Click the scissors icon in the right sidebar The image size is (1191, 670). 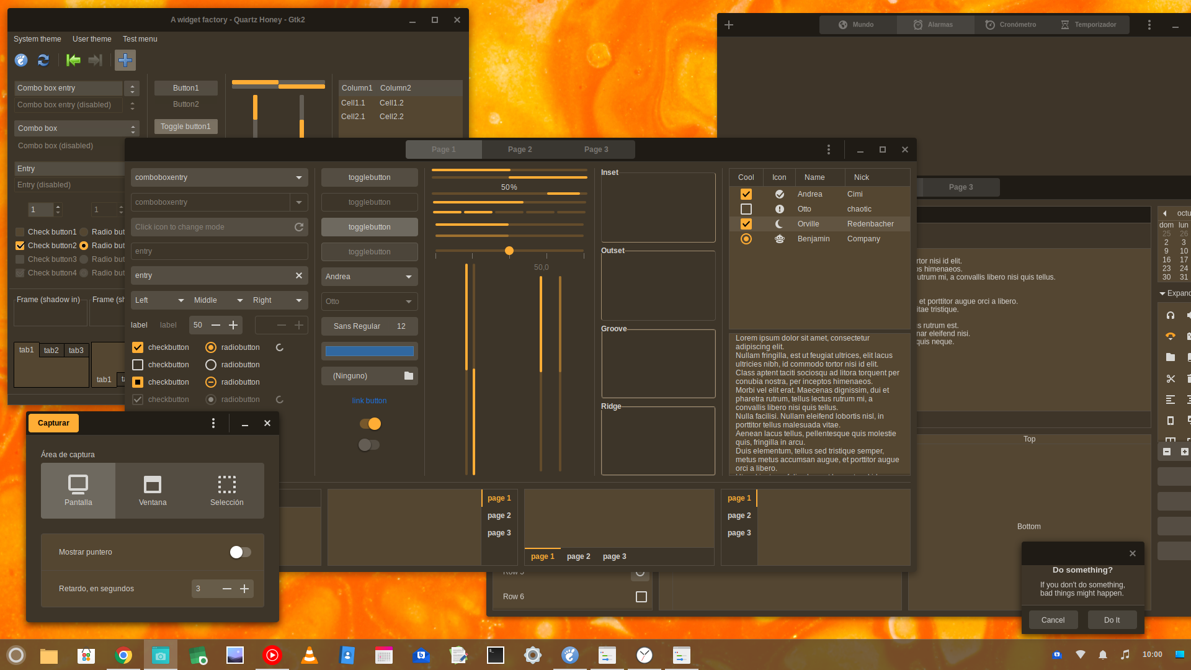tap(1171, 378)
